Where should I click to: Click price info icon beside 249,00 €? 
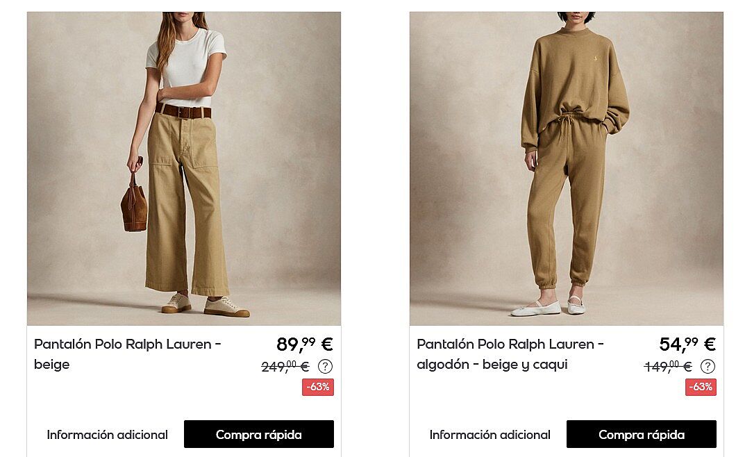[x=325, y=366]
